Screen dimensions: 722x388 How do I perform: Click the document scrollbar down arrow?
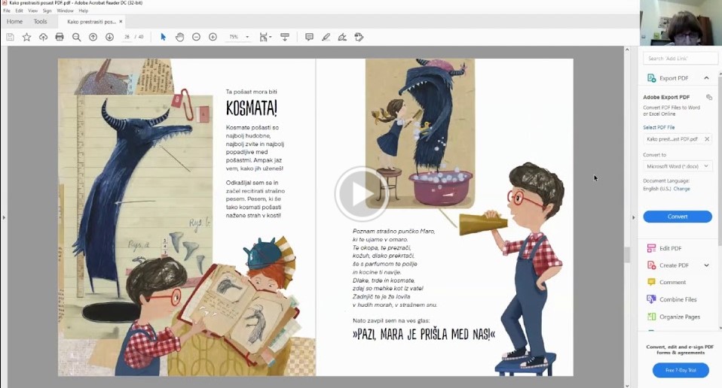(x=627, y=385)
